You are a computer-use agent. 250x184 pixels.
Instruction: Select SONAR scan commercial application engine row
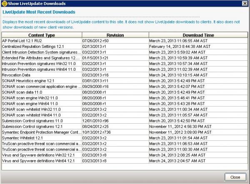(125, 87)
